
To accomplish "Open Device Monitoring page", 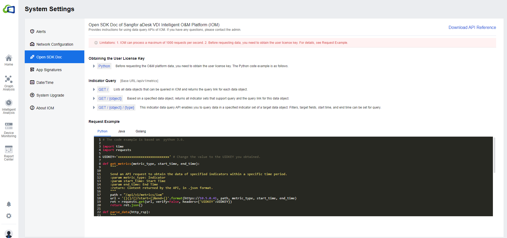I will point(9,130).
